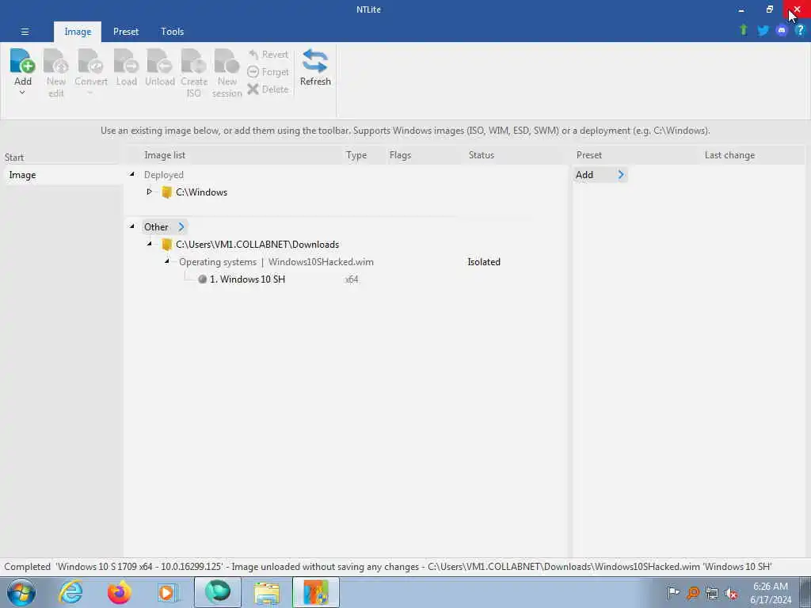Click the Isolated status text
Screen dimensions: 811x608
click(484, 261)
